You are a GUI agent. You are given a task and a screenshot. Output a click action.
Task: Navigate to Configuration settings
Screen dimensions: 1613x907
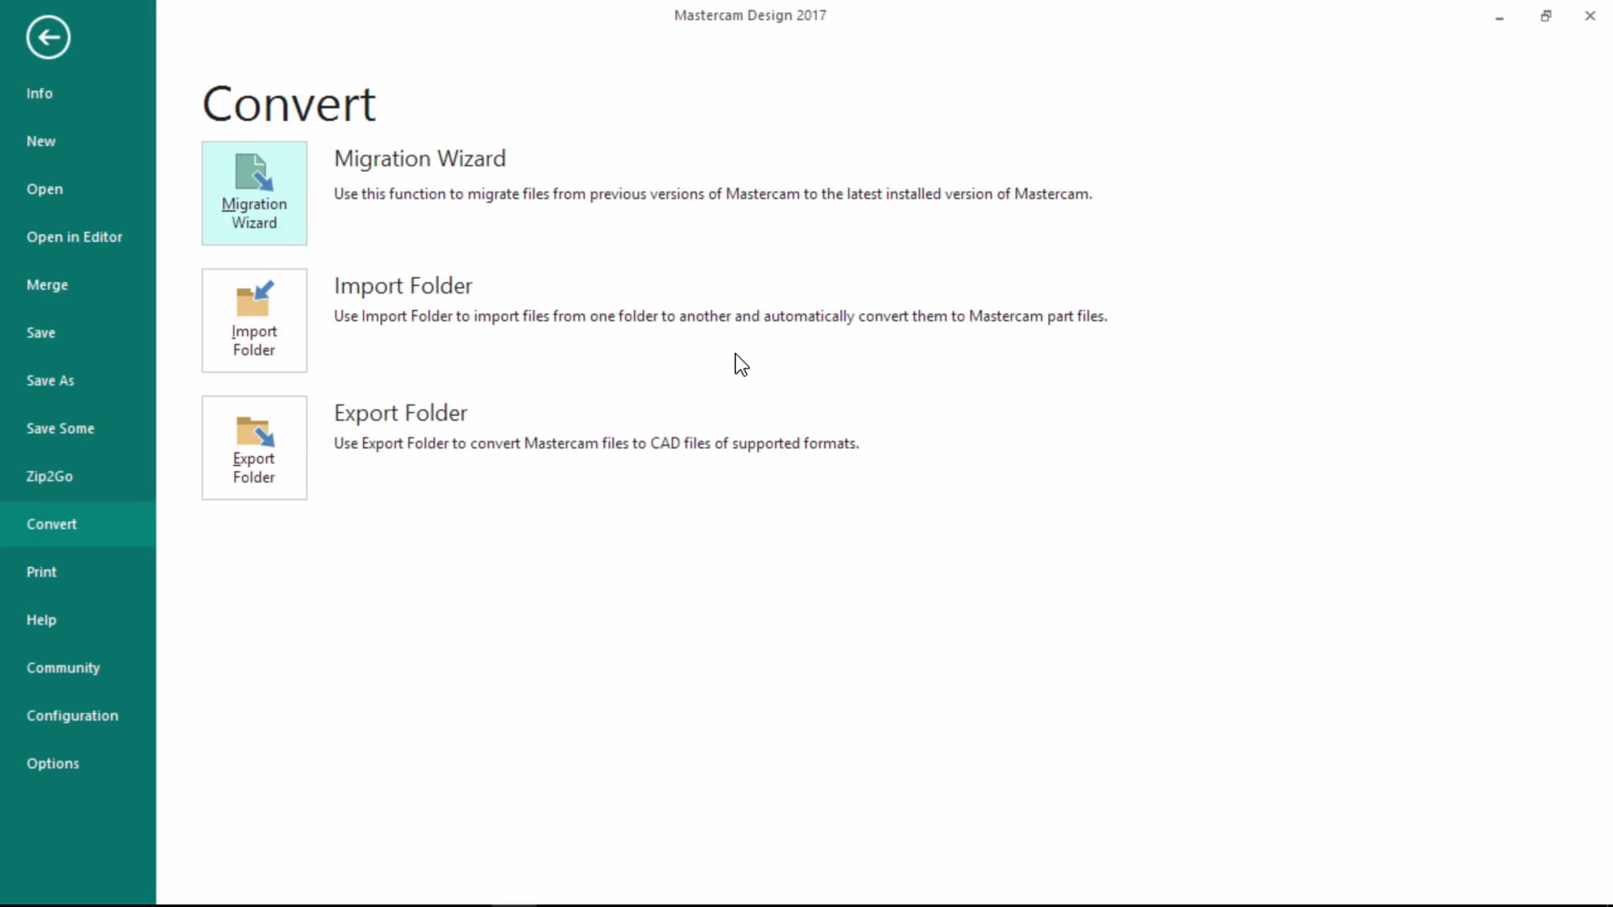73,715
